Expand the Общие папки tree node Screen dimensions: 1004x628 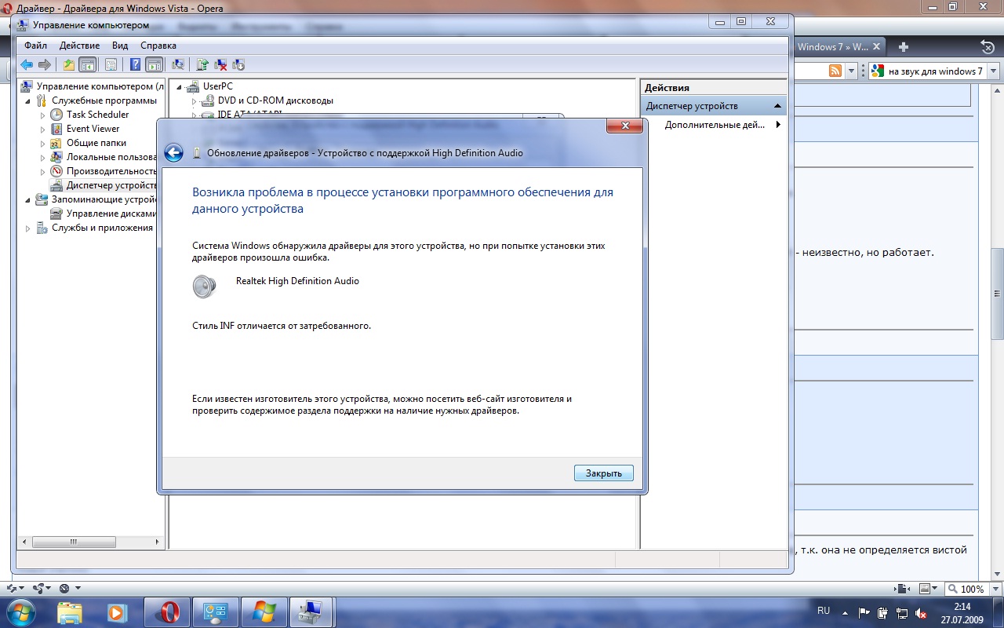pos(43,143)
